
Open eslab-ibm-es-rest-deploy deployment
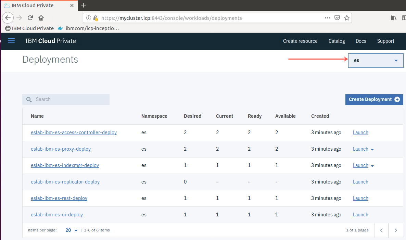pos(59,198)
